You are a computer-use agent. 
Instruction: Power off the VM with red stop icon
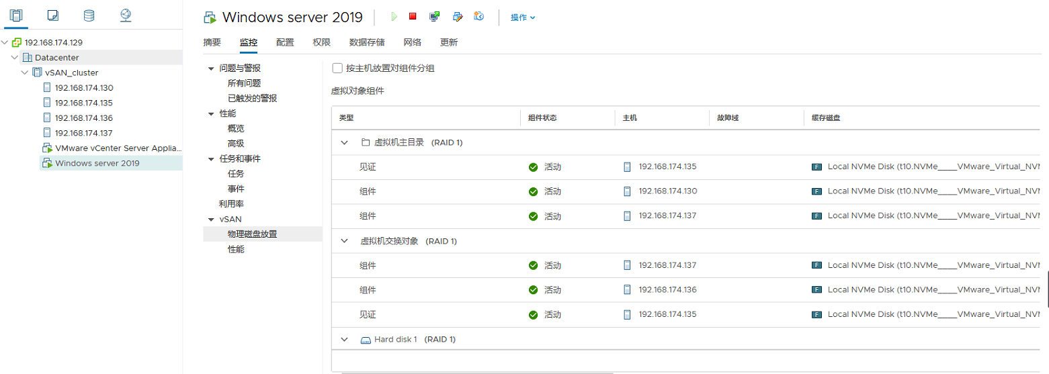click(413, 17)
